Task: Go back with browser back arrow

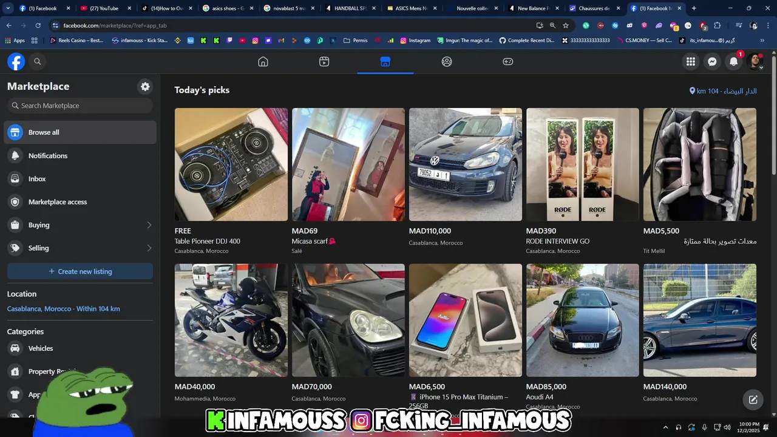Action: tap(8, 25)
